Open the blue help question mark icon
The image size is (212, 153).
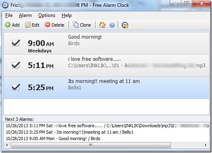tap(112, 25)
